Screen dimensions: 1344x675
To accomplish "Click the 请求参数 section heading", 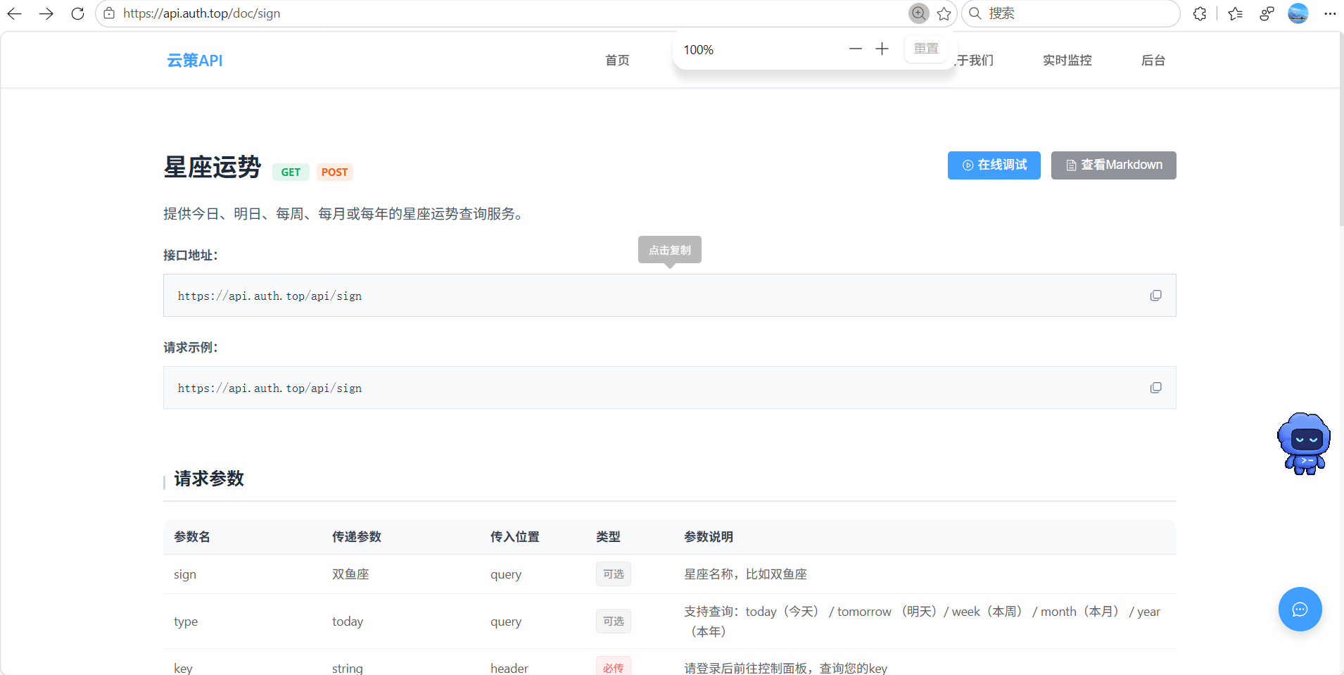I will click(209, 479).
